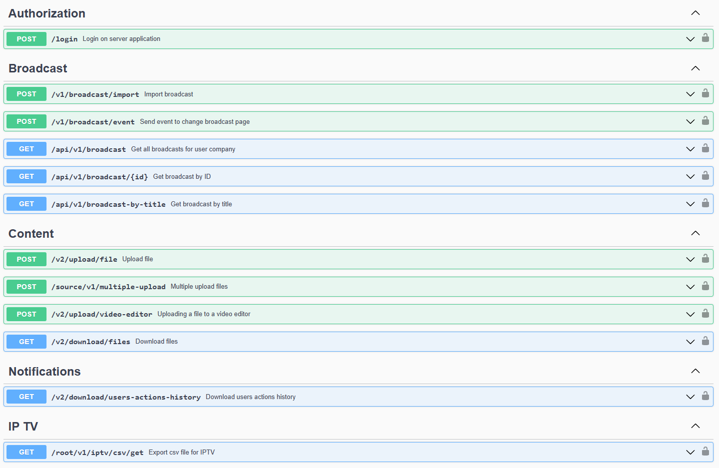Click lock icon for Multiple upload files
Screen dimensions: 719x468
tap(705, 286)
